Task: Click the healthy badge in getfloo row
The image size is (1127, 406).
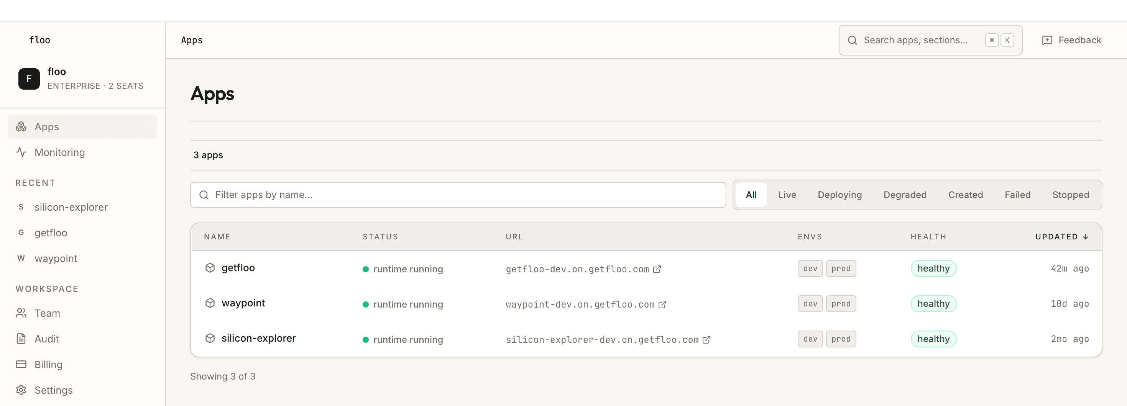Action: (x=933, y=269)
